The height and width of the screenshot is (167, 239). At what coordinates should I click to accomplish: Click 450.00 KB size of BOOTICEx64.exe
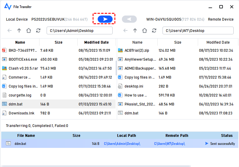click(x=49, y=59)
